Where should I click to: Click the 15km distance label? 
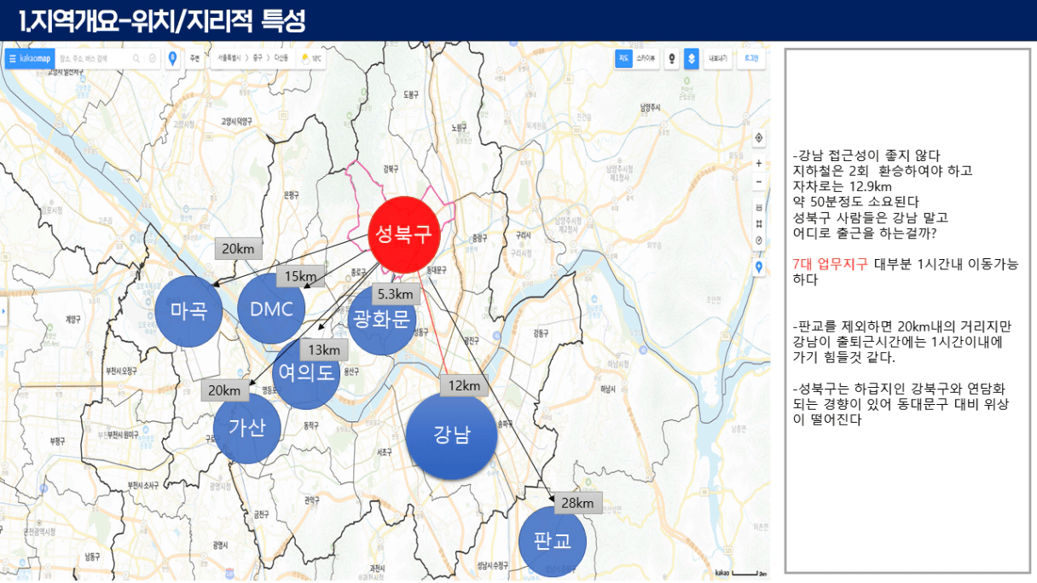(300, 276)
